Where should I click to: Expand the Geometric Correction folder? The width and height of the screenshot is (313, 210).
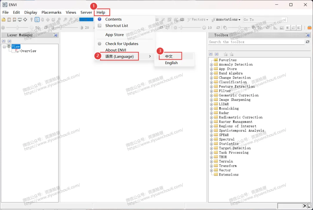pos(211,95)
